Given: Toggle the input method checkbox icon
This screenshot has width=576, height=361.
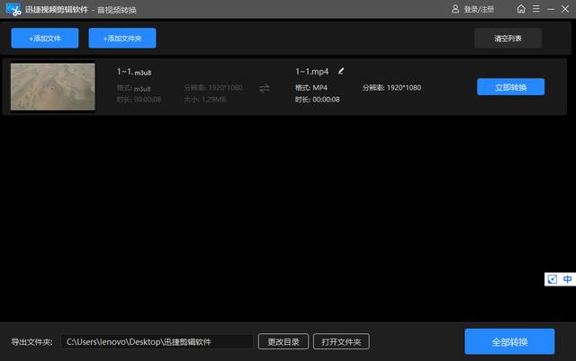Looking at the screenshot, I should point(552,279).
